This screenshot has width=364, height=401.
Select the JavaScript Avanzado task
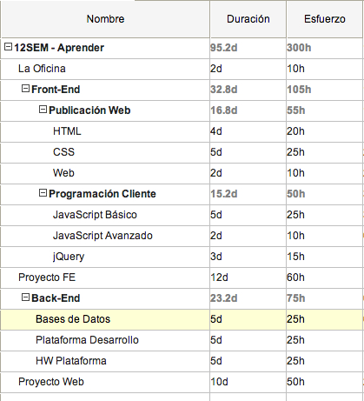[x=103, y=236]
